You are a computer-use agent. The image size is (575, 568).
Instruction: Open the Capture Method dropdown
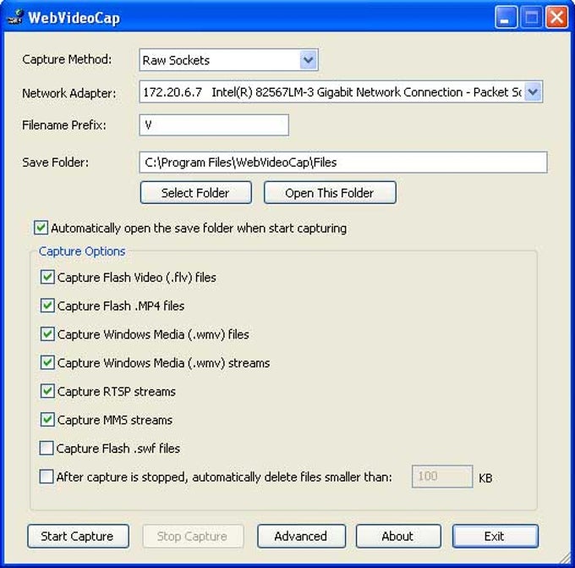308,60
